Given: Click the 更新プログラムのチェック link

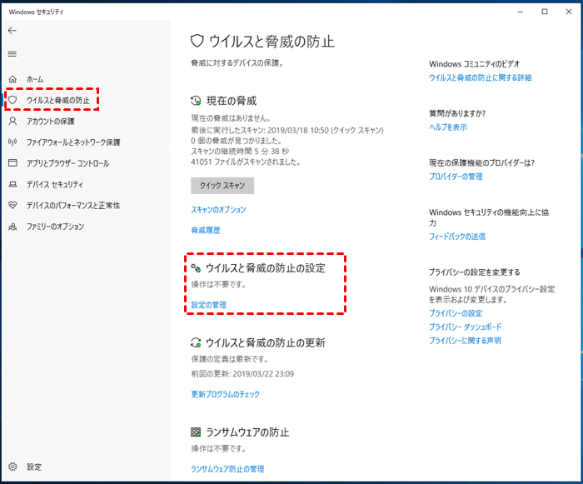Looking at the screenshot, I should tap(226, 394).
